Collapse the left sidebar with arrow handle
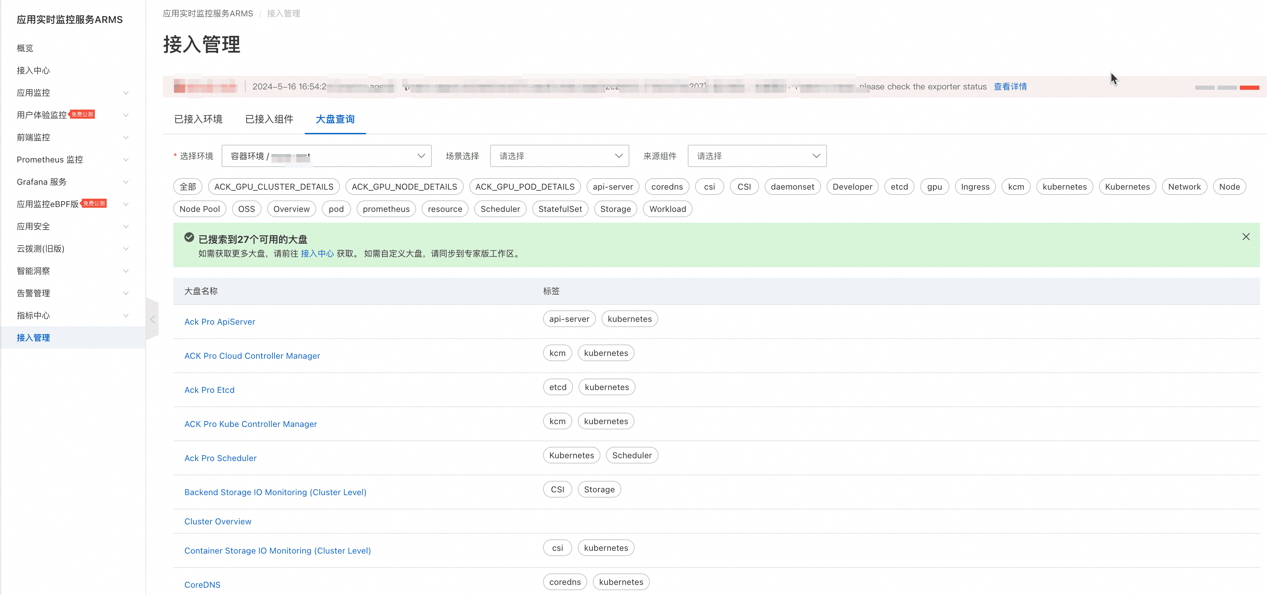This screenshot has height=595, width=1267. pyautogui.click(x=152, y=319)
